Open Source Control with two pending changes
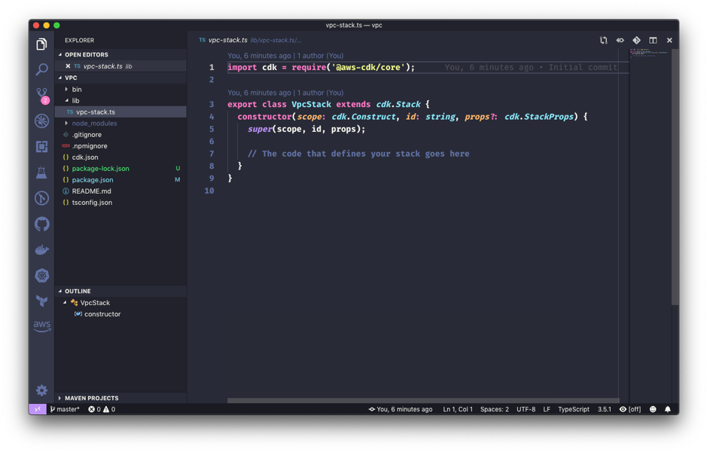 click(42, 95)
